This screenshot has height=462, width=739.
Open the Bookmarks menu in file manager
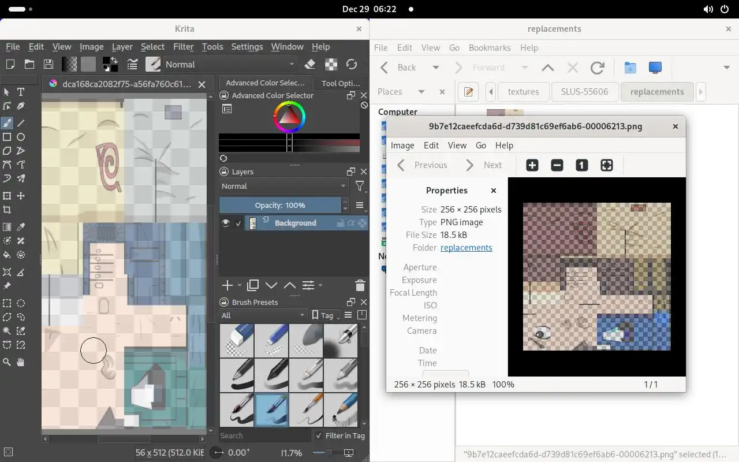[x=490, y=48]
